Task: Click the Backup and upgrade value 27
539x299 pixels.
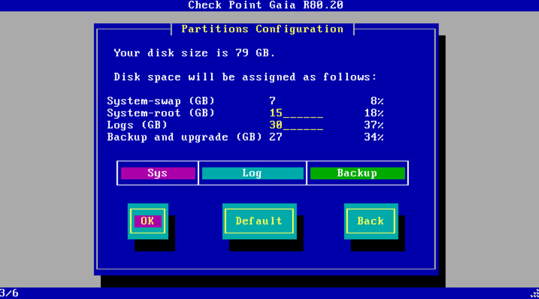Action: (x=276, y=137)
